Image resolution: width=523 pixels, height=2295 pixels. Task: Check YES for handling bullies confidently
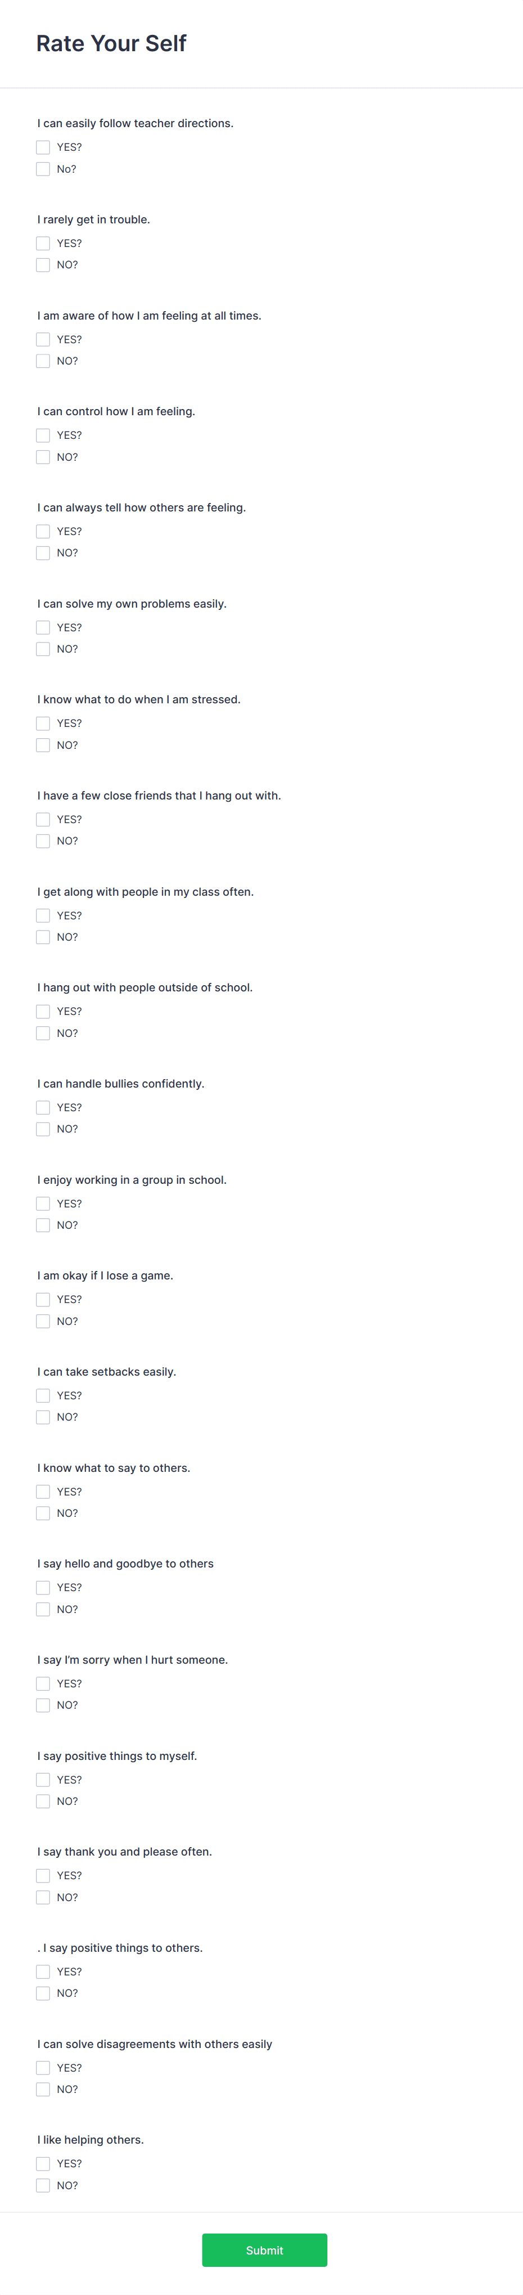[43, 1107]
